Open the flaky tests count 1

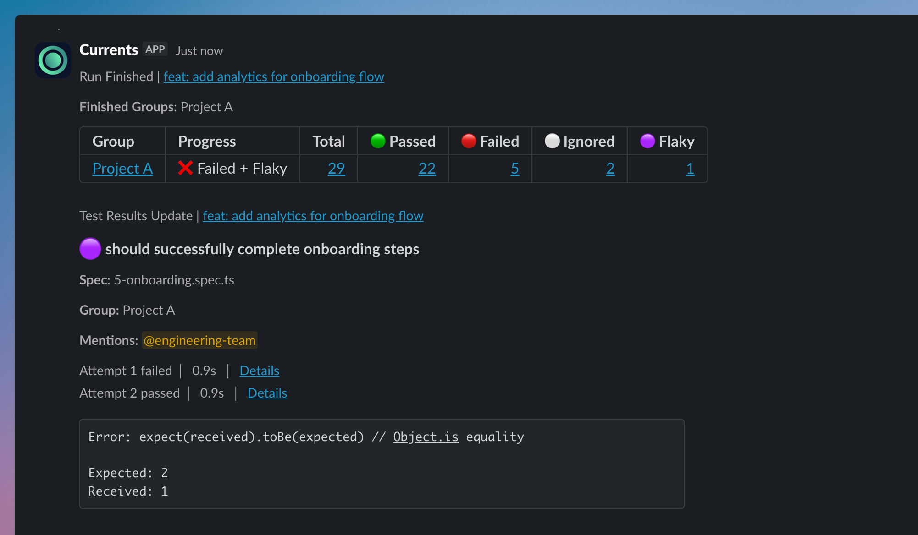(x=690, y=169)
